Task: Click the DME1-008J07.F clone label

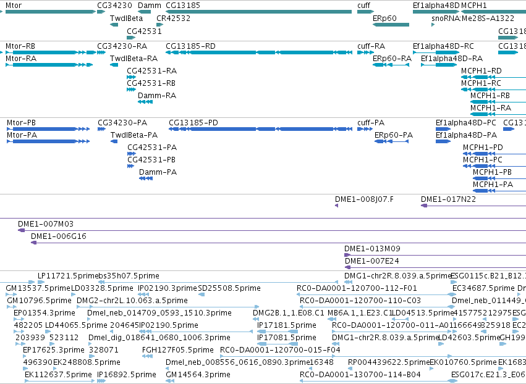Action: pos(364,199)
